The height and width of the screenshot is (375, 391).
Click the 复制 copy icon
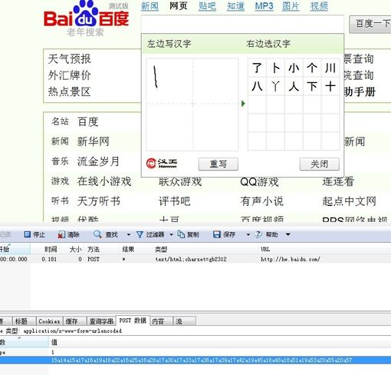point(181,234)
